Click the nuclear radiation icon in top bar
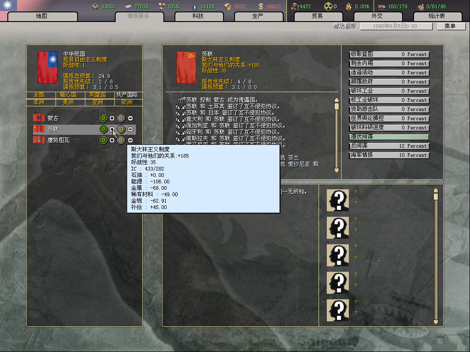 pos(328,6)
